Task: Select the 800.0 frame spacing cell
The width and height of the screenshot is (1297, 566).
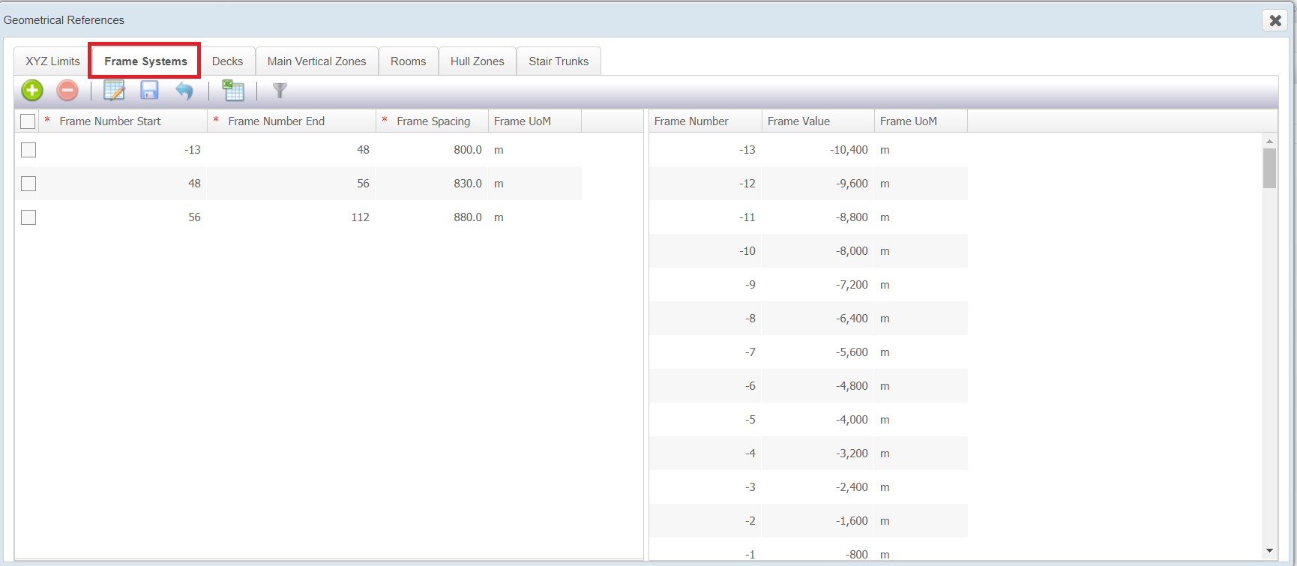Action: tap(432, 150)
